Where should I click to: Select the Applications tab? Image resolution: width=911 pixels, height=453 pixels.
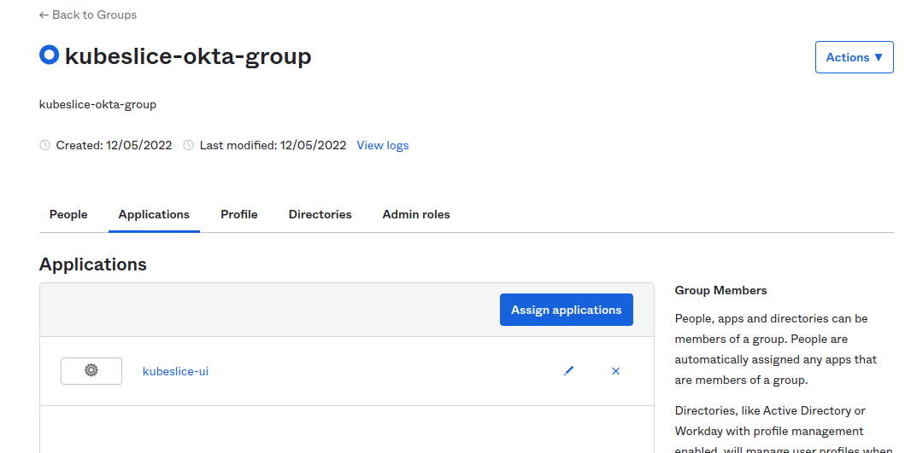(154, 215)
